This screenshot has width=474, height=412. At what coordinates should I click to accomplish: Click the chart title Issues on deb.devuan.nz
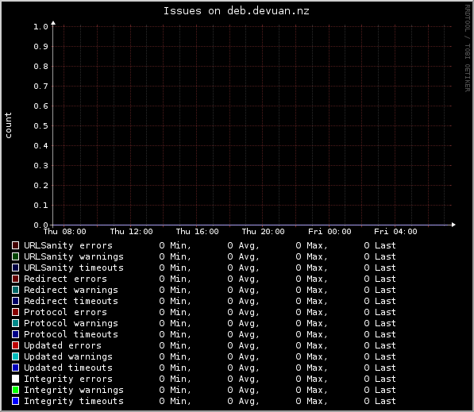[x=237, y=11]
